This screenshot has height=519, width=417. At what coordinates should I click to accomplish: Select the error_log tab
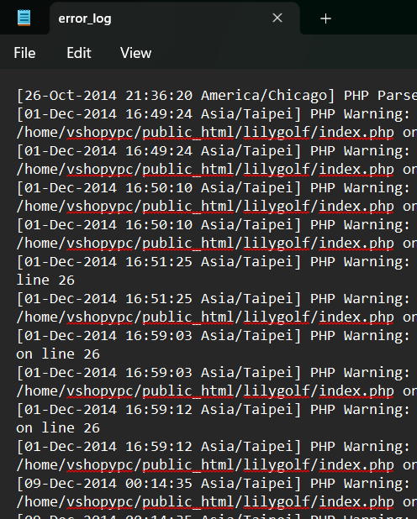(85, 18)
